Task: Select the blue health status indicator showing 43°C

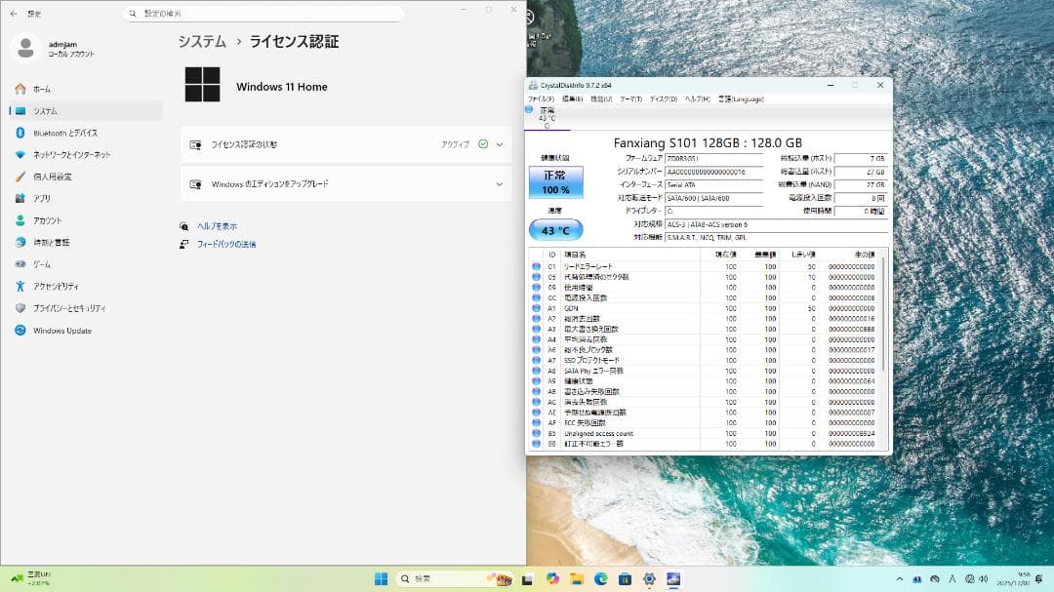Action: pos(556,230)
